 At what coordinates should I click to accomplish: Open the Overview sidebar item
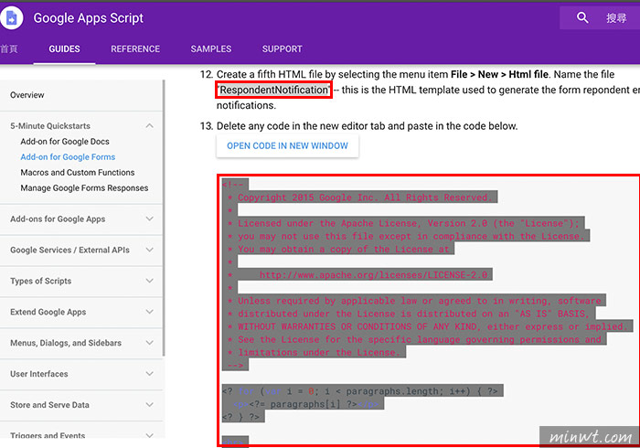pos(27,95)
